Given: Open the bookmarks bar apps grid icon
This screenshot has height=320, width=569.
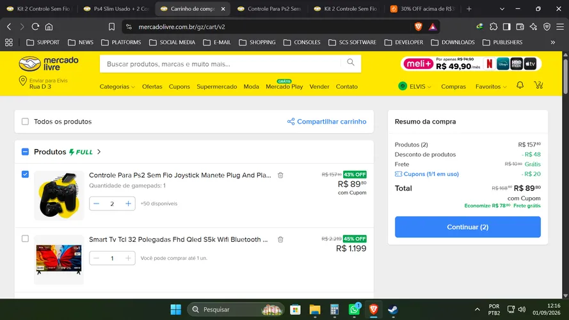Looking at the screenshot, I should pos(9,42).
